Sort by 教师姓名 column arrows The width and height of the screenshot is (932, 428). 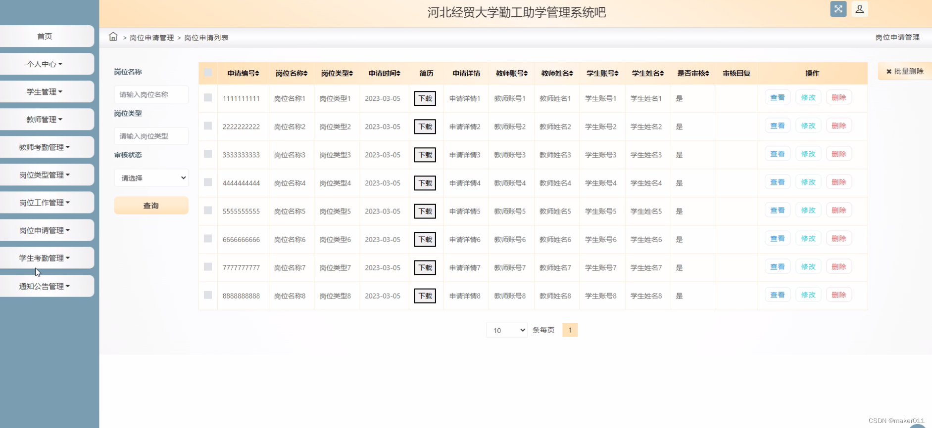pyautogui.click(x=571, y=73)
